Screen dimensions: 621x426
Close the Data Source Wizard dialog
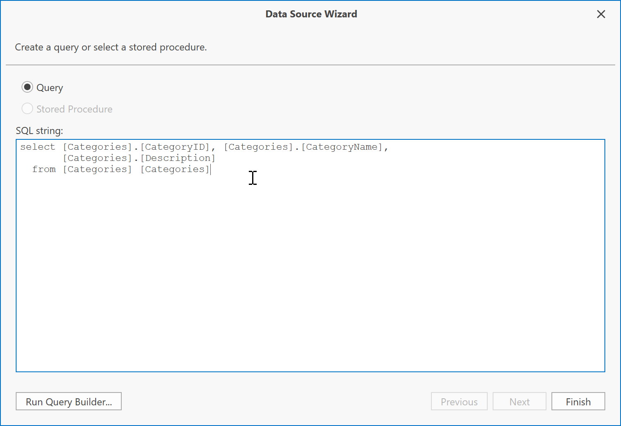(x=601, y=14)
